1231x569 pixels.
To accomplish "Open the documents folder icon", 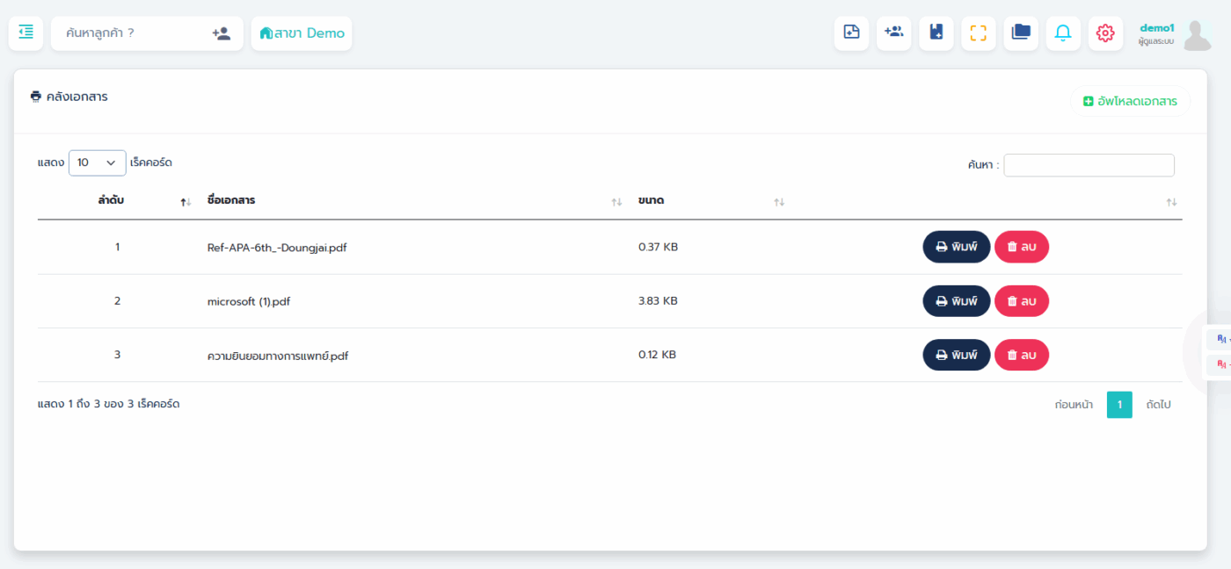I will coord(1021,33).
